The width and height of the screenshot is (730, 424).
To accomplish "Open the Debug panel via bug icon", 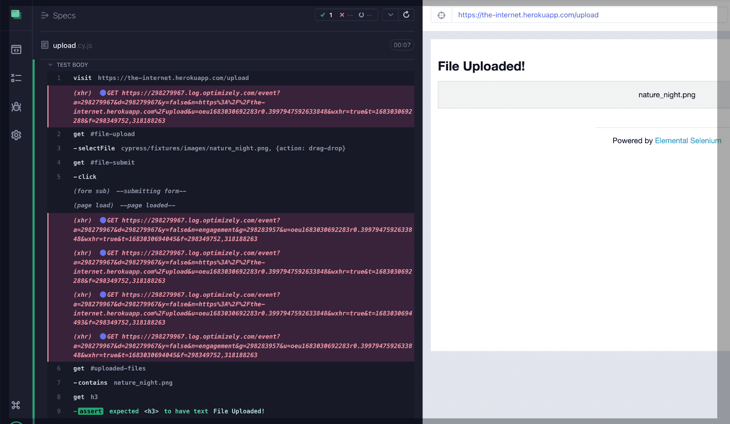I will point(16,107).
